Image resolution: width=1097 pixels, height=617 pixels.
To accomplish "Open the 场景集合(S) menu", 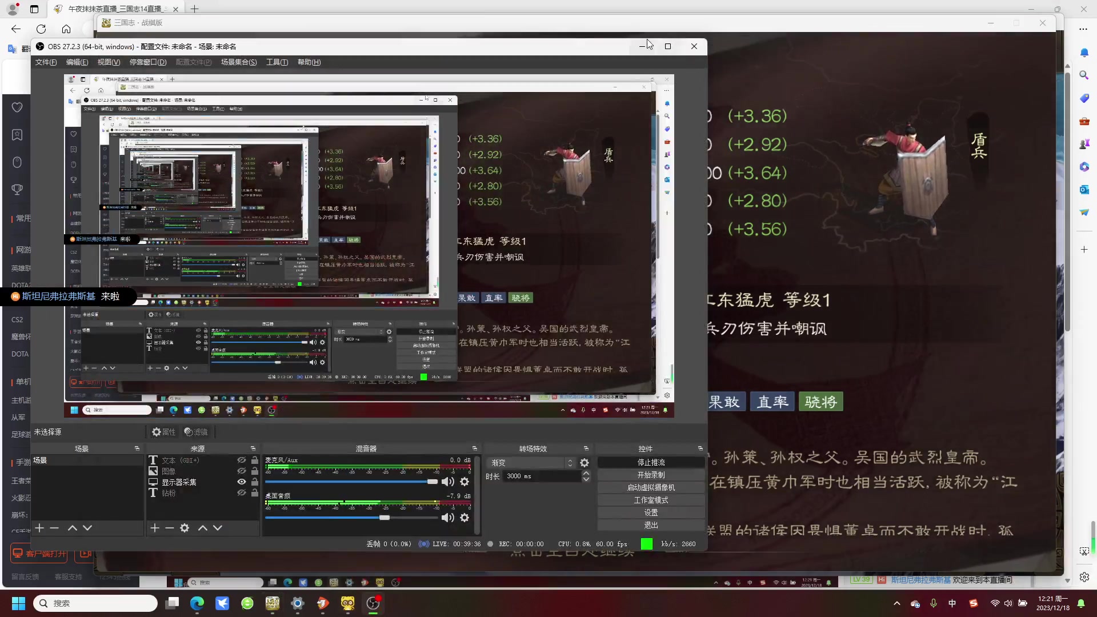I will coord(239,62).
